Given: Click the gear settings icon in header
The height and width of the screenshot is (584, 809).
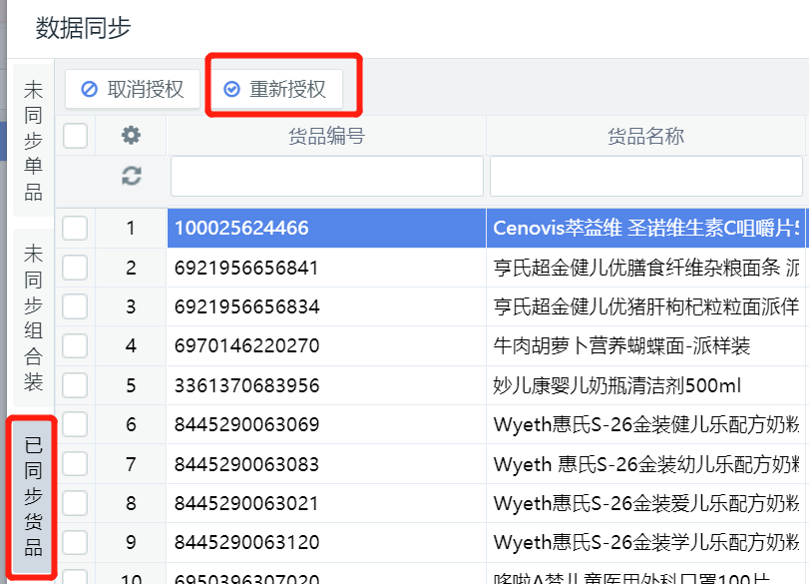Looking at the screenshot, I should click(131, 136).
